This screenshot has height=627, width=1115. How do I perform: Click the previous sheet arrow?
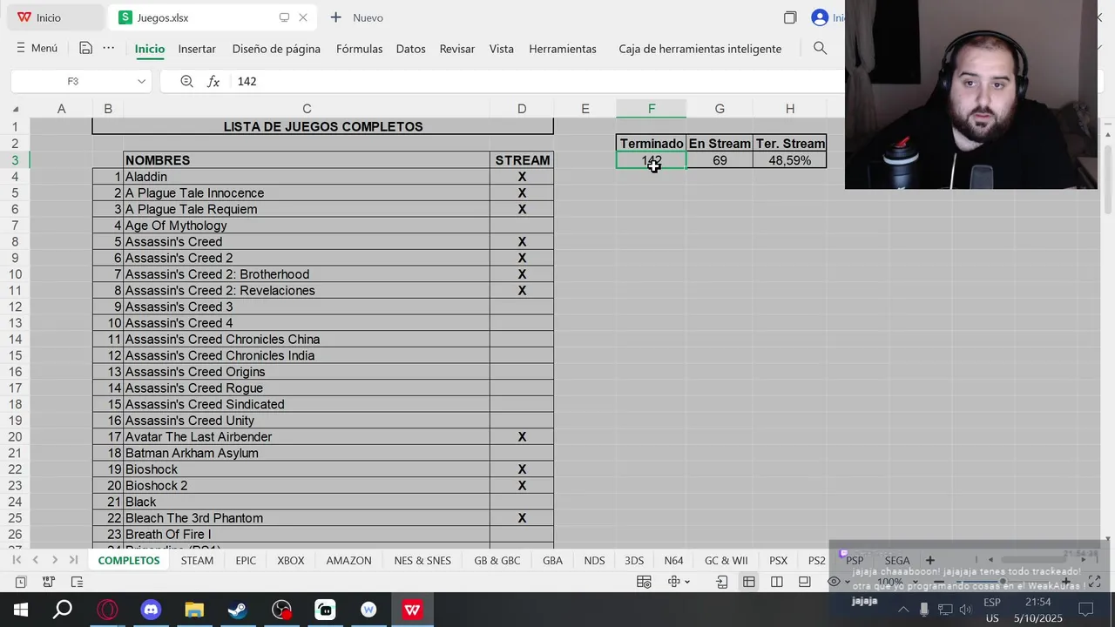click(x=36, y=560)
